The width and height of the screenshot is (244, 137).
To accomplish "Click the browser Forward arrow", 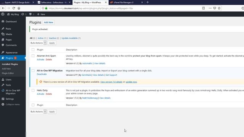I will pyautogui.click(x=8, y=8).
